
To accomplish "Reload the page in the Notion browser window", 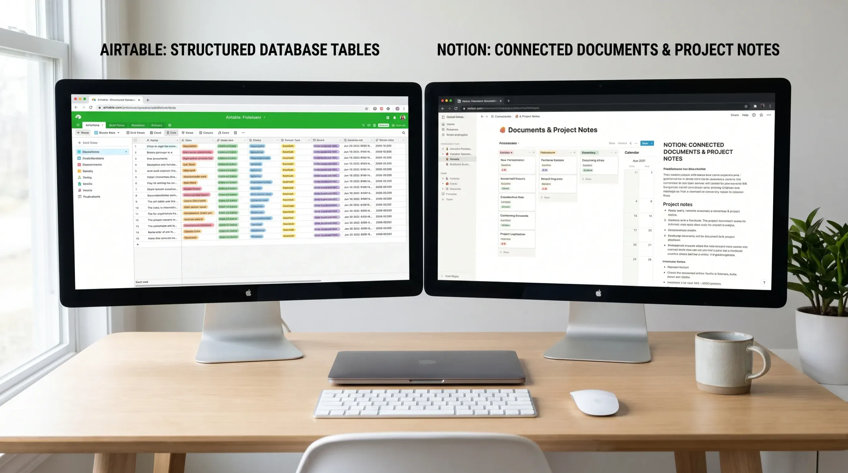I will [456, 108].
